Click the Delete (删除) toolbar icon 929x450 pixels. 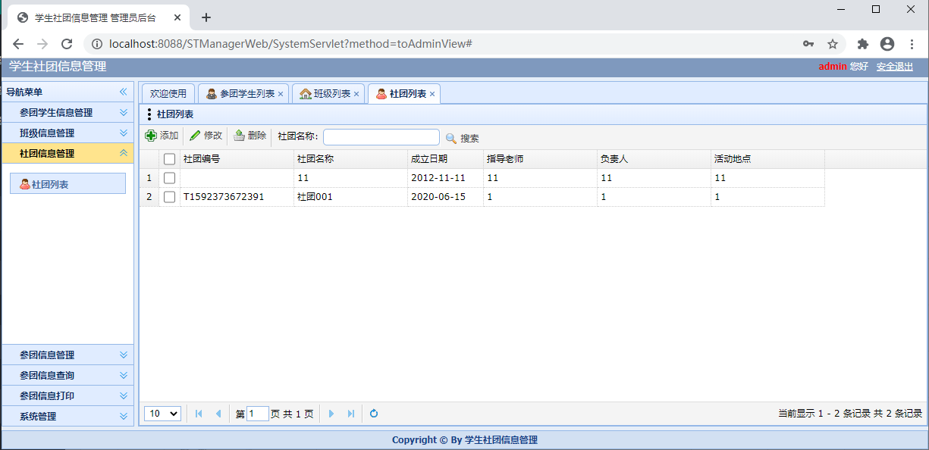point(240,136)
